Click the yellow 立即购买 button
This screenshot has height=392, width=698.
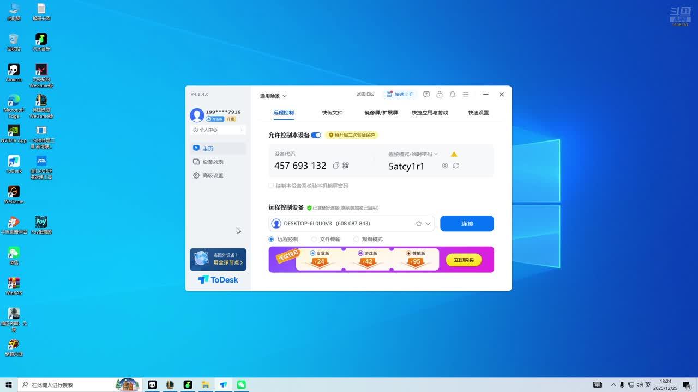click(464, 260)
